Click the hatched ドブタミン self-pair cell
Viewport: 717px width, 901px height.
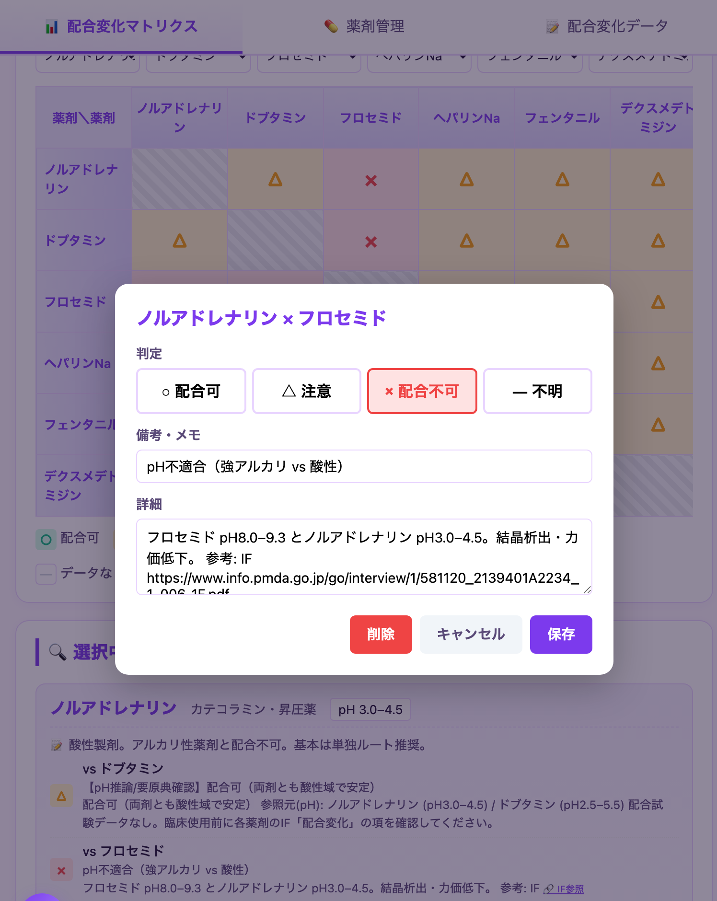click(x=275, y=240)
